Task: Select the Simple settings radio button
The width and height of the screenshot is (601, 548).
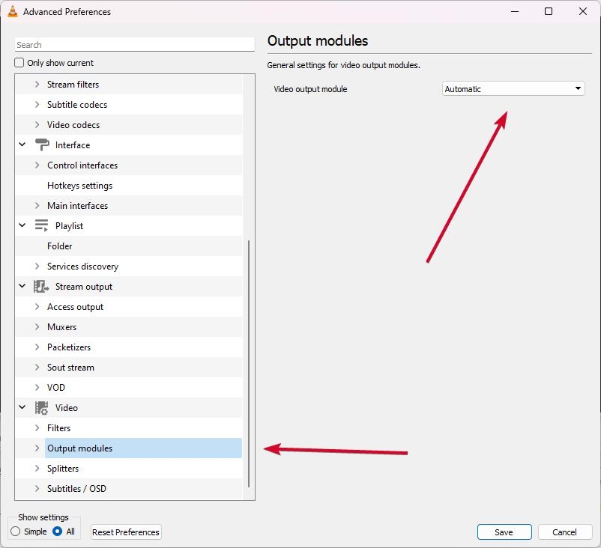Action: click(x=16, y=531)
